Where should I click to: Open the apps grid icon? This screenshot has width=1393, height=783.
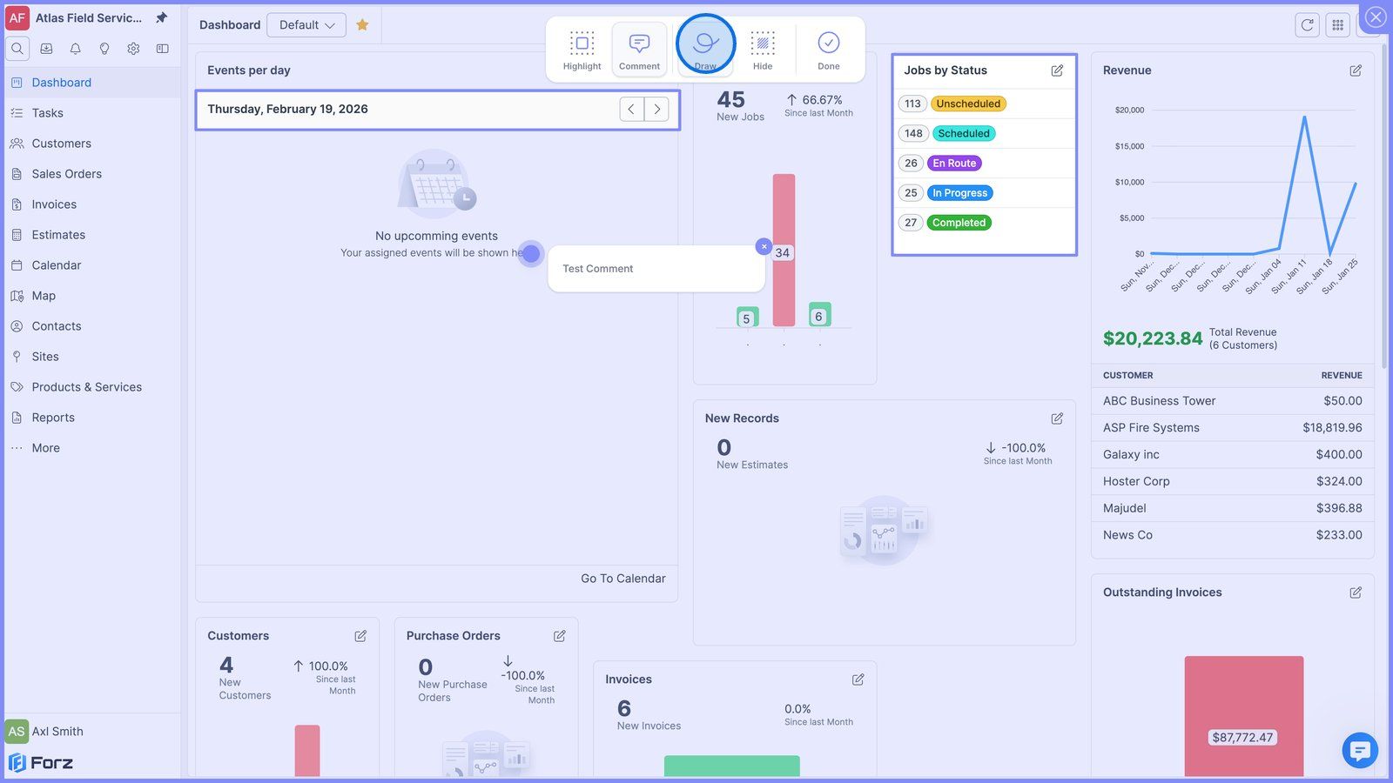click(1338, 25)
